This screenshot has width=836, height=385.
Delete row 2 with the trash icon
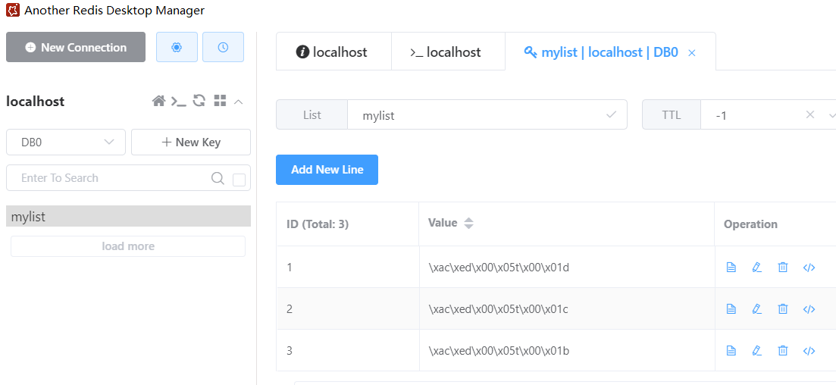pyautogui.click(x=783, y=308)
